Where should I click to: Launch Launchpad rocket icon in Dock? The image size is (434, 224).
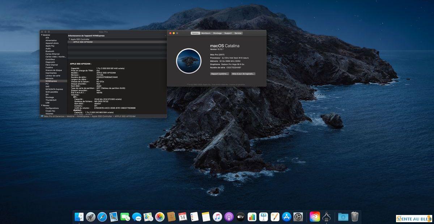pyautogui.click(x=91, y=217)
